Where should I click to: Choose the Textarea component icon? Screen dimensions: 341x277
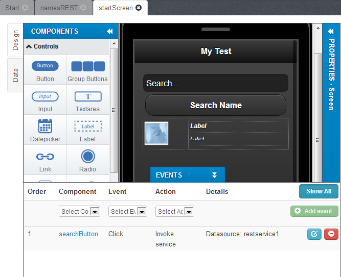point(87,96)
